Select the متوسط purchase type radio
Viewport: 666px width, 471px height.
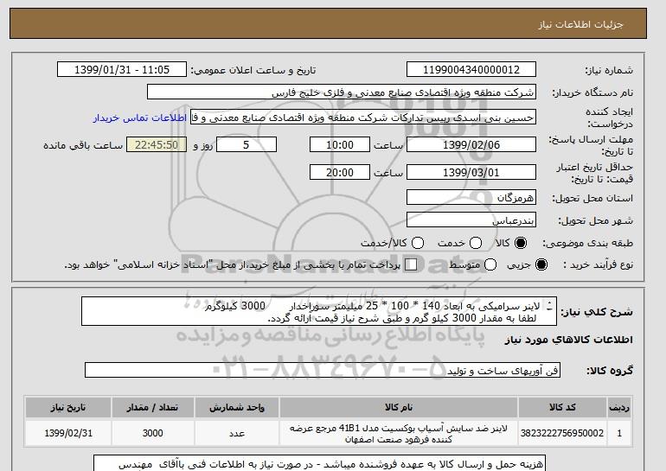(x=490, y=264)
